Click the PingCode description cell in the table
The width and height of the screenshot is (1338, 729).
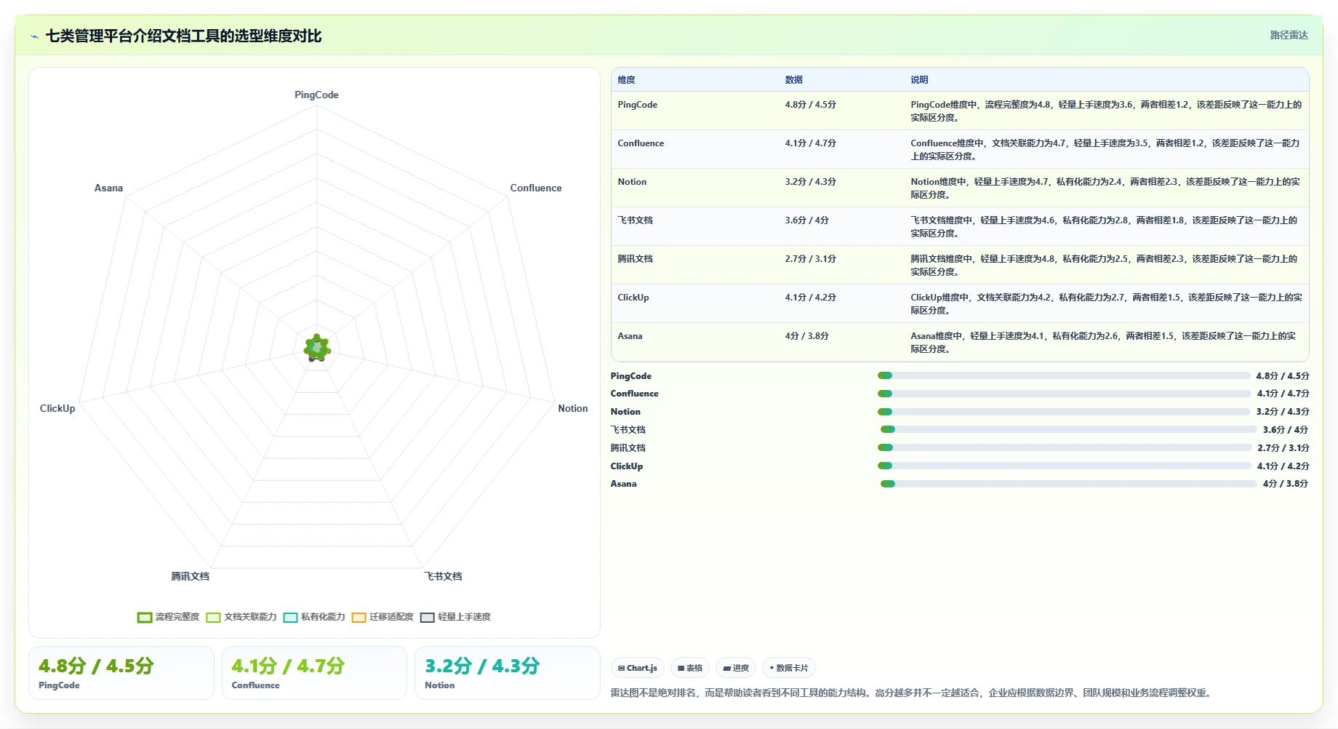1106,111
